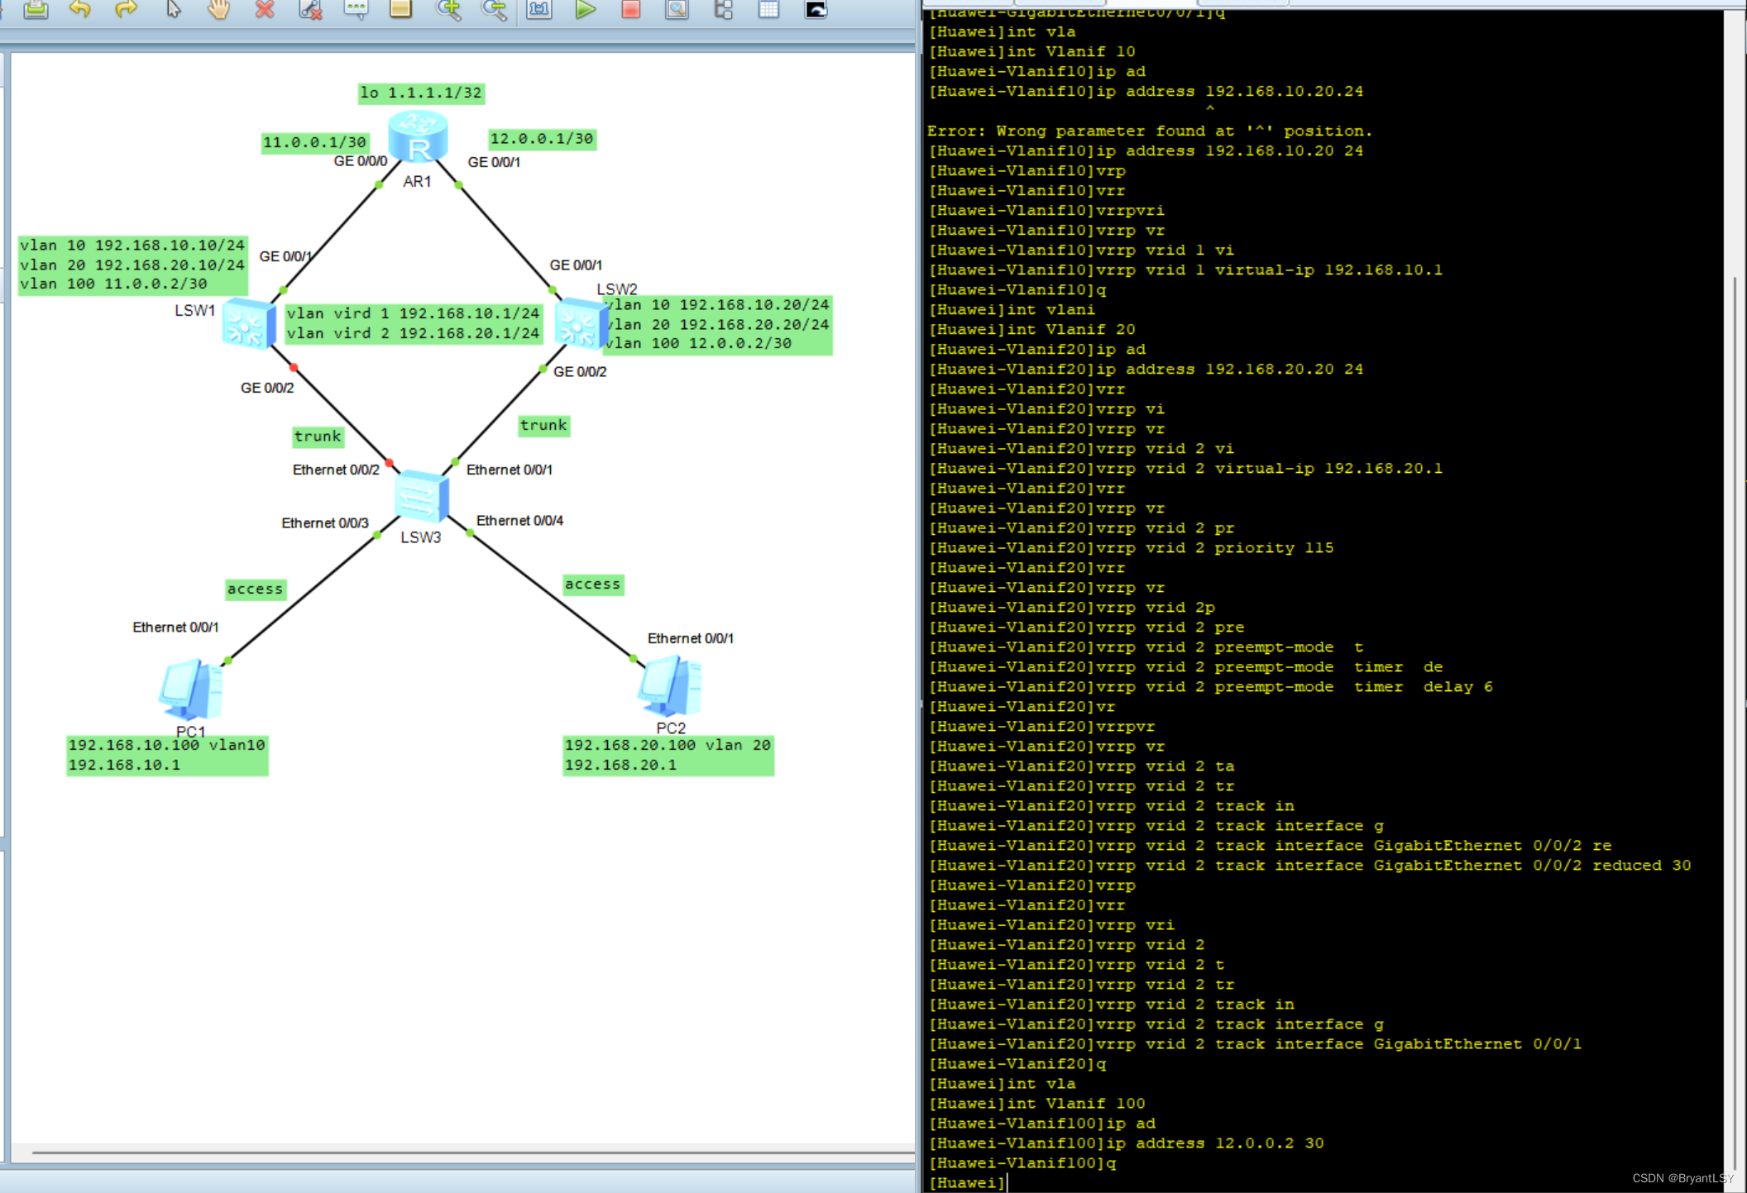Click the topology horizontal scrollbar
The width and height of the screenshot is (1747, 1193).
(471, 1152)
